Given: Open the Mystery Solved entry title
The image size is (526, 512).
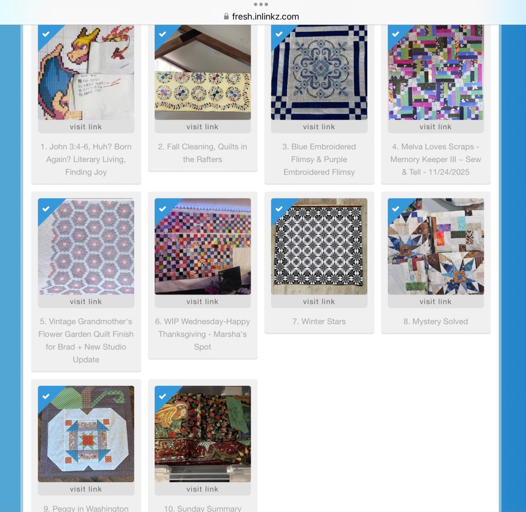Looking at the screenshot, I should click(x=436, y=321).
